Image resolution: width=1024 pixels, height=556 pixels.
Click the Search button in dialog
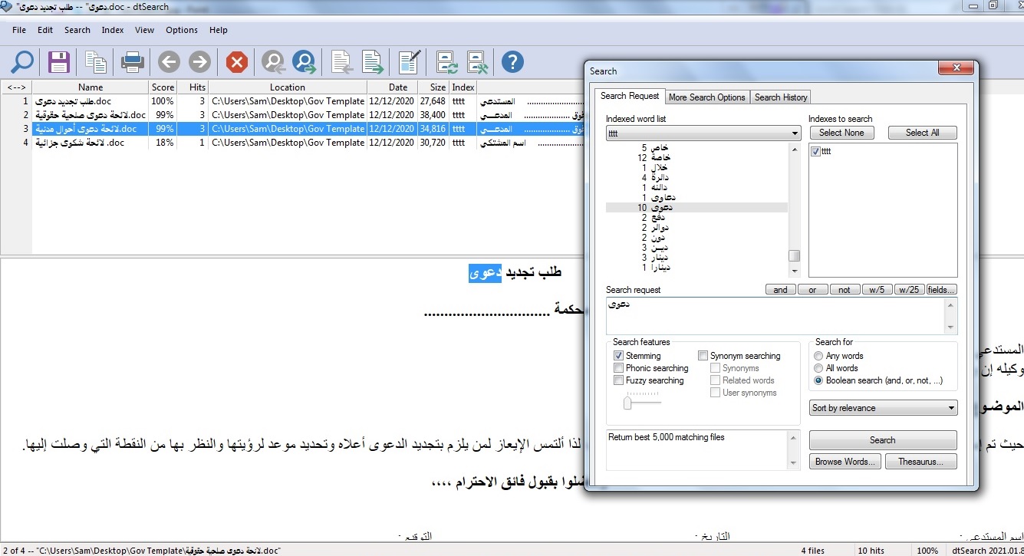(883, 440)
